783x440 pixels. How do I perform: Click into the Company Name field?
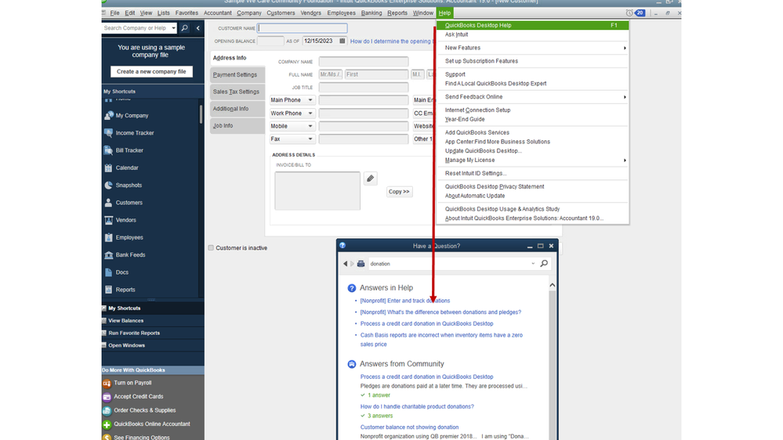364,62
